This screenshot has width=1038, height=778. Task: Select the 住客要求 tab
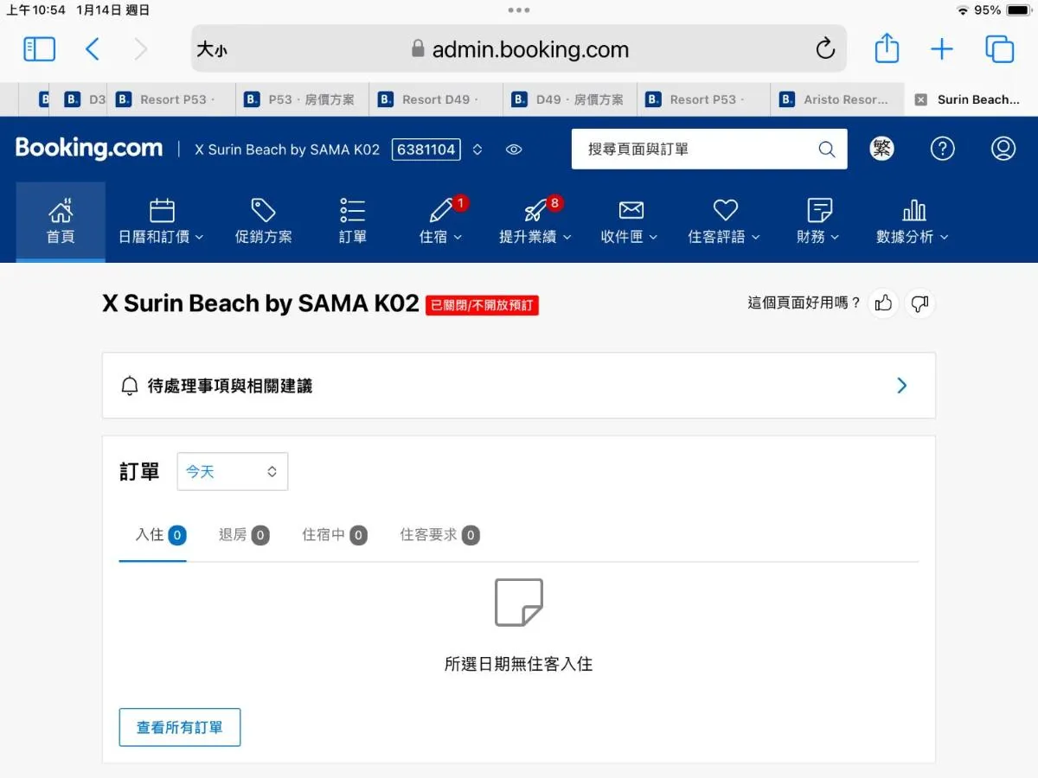(x=439, y=535)
